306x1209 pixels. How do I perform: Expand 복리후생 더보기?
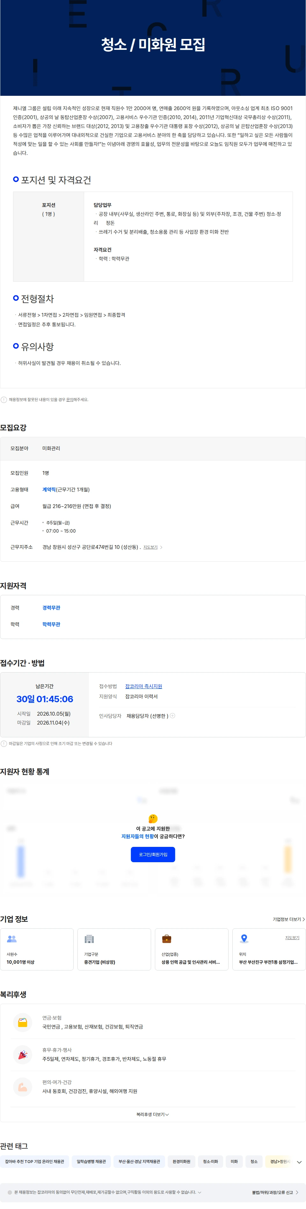(153, 1114)
